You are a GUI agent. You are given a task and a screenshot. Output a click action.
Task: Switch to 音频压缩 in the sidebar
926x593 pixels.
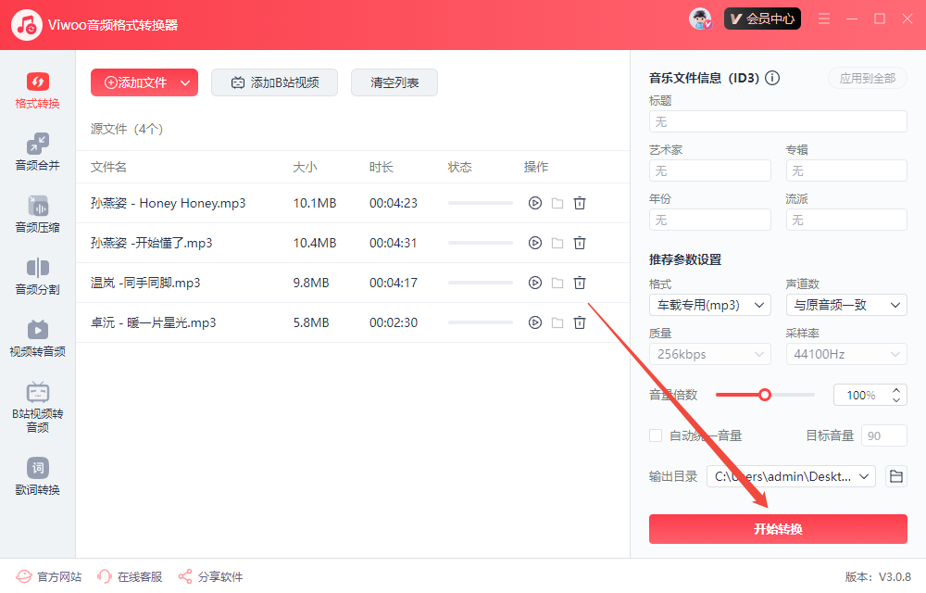(38, 214)
